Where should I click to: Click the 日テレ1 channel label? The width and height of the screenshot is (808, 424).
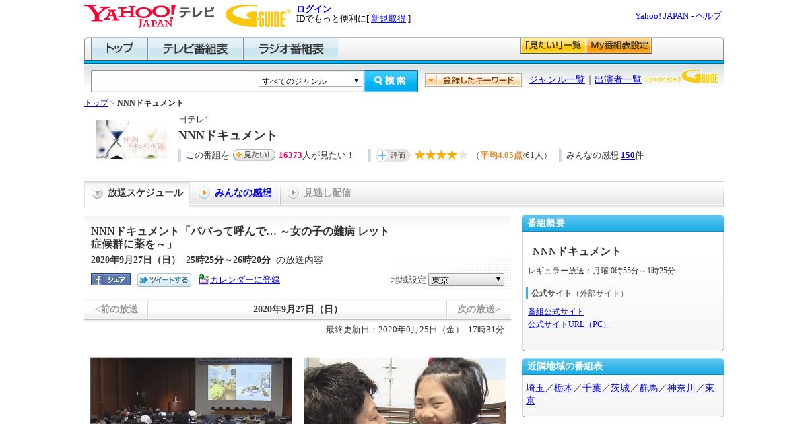(194, 120)
